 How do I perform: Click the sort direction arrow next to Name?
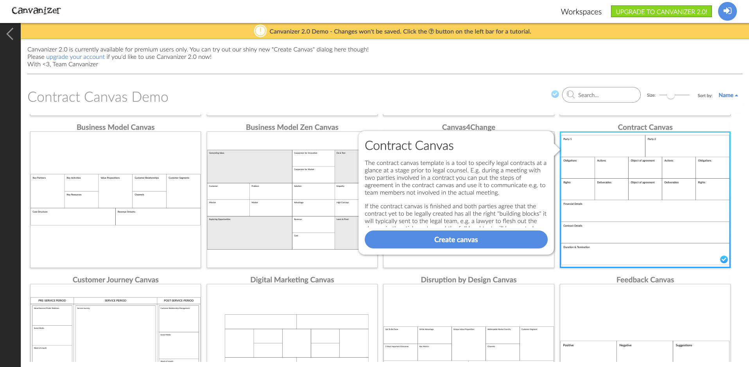pos(736,96)
